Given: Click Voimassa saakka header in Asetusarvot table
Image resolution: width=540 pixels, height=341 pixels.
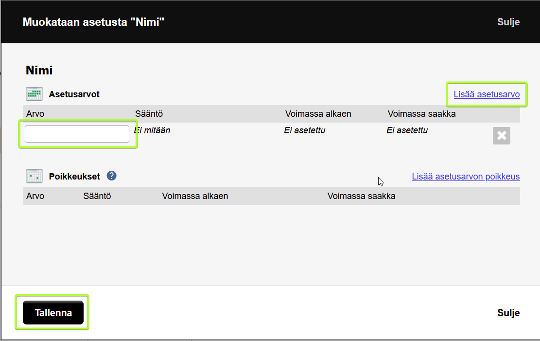Looking at the screenshot, I should 421,114.
